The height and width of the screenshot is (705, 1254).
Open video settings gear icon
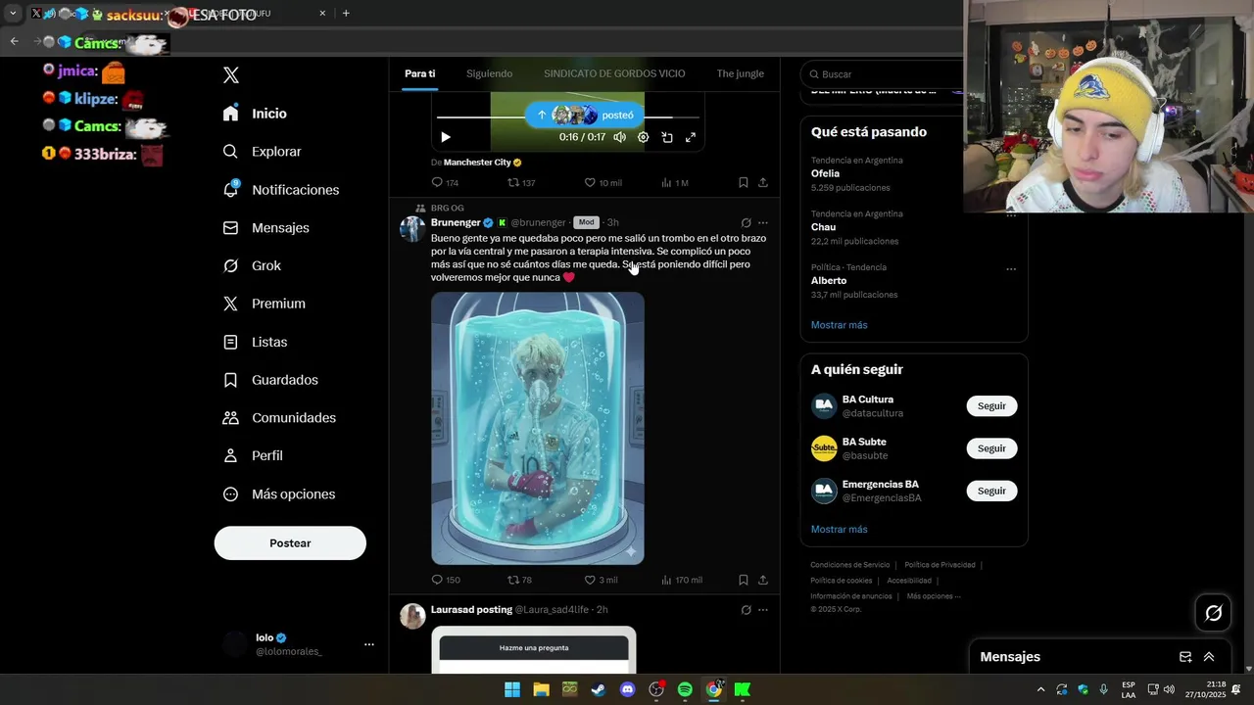643,137
